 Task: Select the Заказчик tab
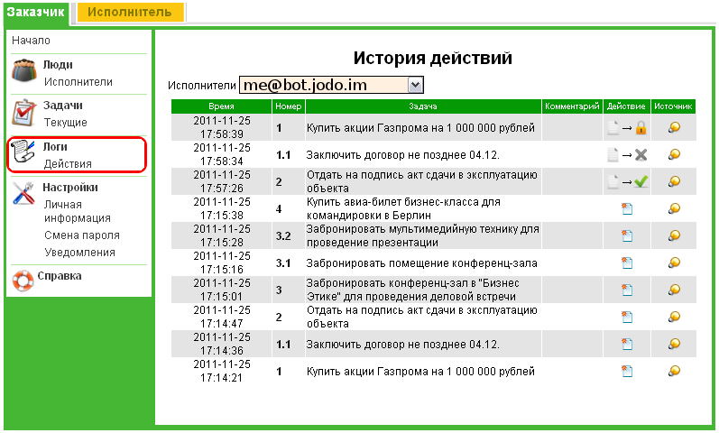[35, 12]
